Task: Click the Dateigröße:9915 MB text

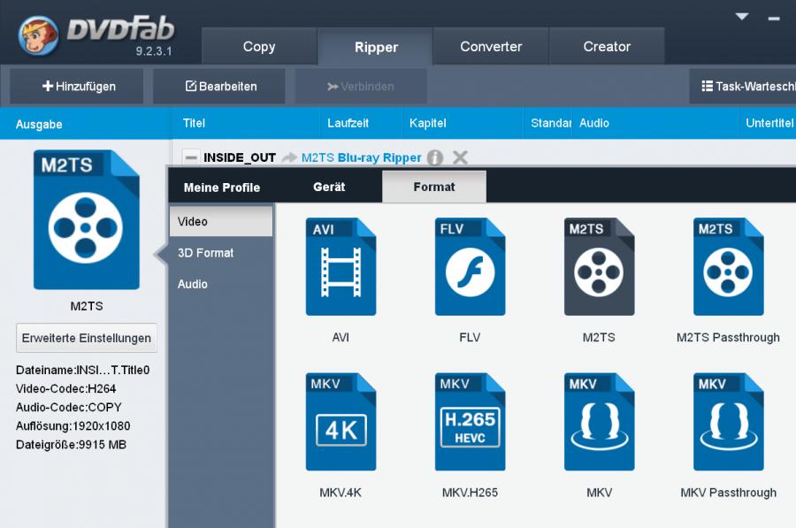Action: click(x=71, y=445)
